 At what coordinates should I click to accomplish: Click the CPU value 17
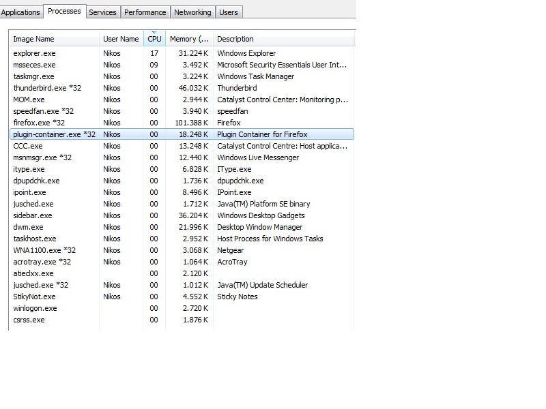tap(154, 53)
